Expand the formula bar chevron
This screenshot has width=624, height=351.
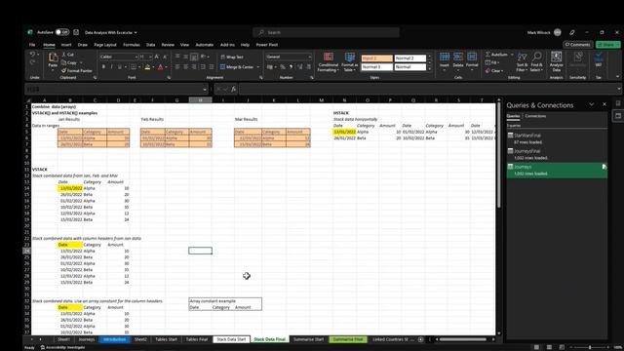coord(618,89)
